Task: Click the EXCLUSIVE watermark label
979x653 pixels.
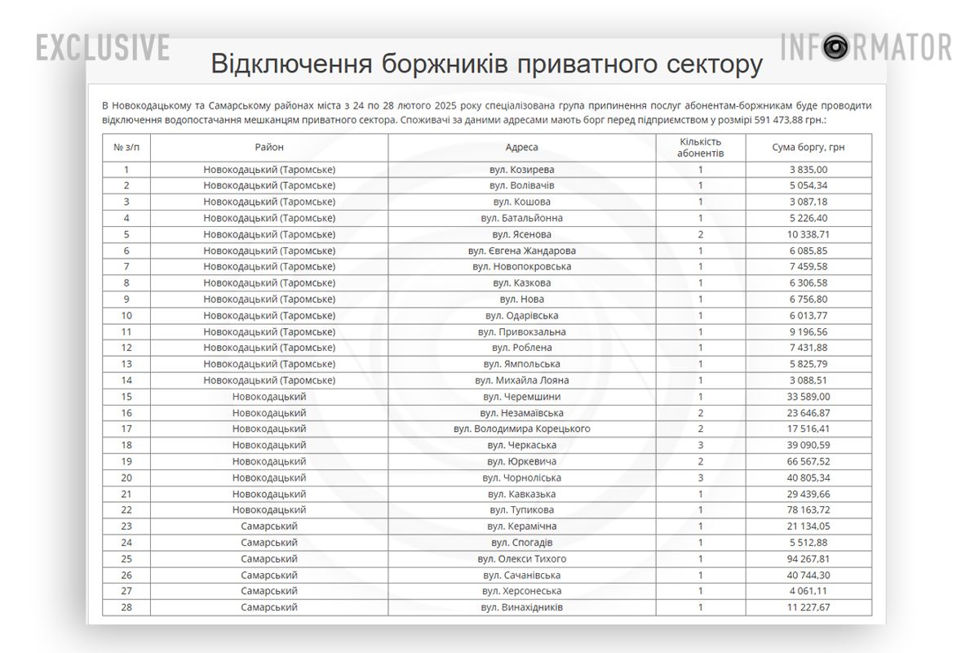Action: pyautogui.click(x=100, y=47)
